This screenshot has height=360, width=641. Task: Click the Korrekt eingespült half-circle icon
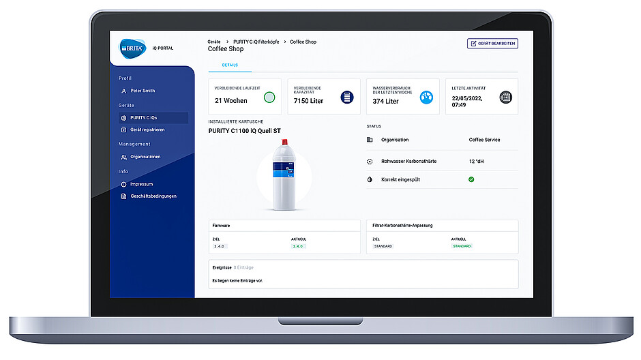coord(370,179)
